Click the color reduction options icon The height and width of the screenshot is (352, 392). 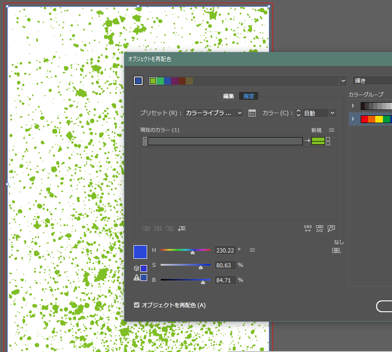tap(252, 113)
